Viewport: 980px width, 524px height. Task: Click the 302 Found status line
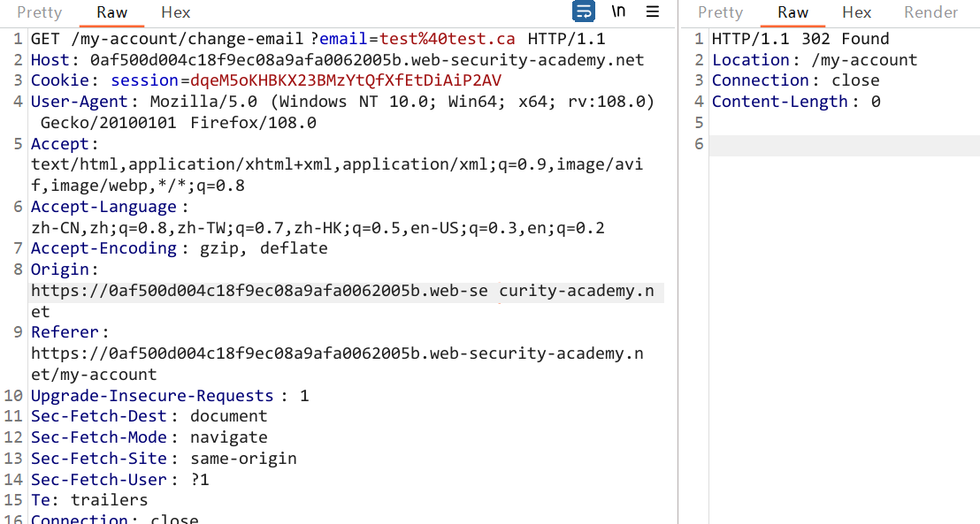click(800, 39)
